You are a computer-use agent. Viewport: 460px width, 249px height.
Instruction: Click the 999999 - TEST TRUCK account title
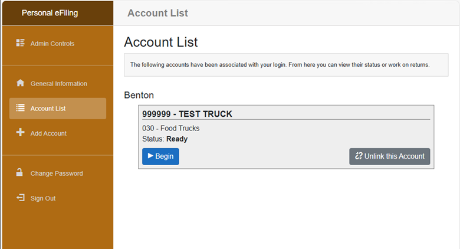click(187, 114)
